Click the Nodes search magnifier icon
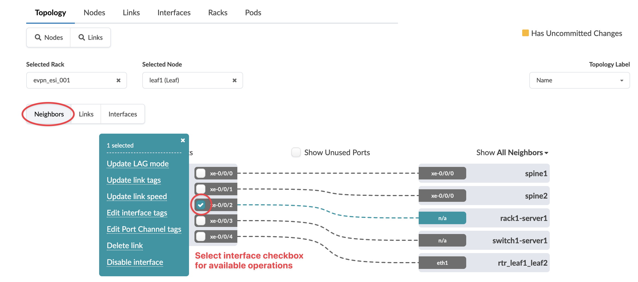The image size is (638, 282). pos(38,37)
